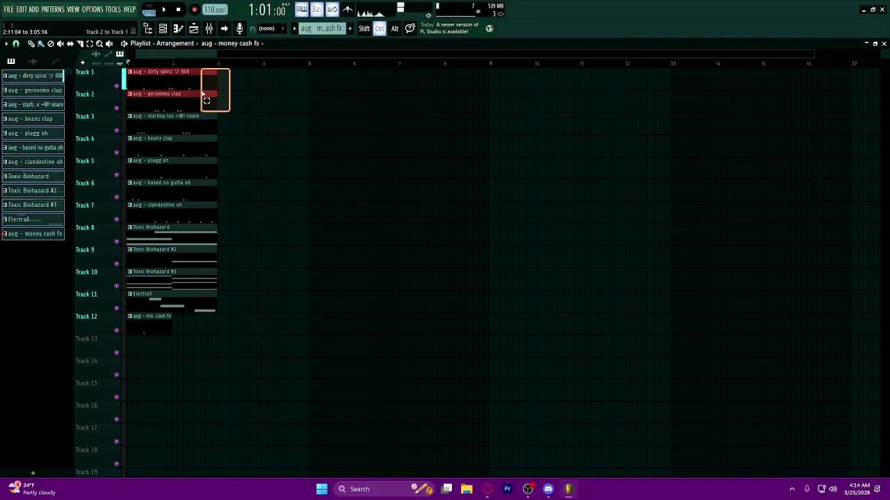Image resolution: width=890 pixels, height=500 pixels.
Task: Open the VIEW menu
Action: [x=73, y=10]
